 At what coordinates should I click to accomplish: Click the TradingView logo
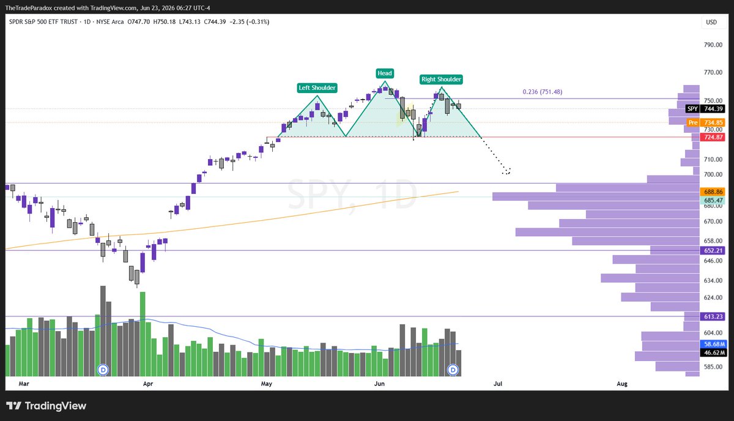[x=46, y=406]
